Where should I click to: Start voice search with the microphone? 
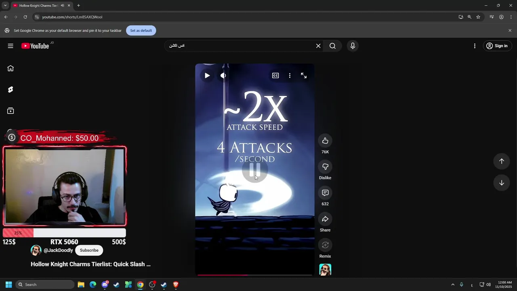[353, 46]
